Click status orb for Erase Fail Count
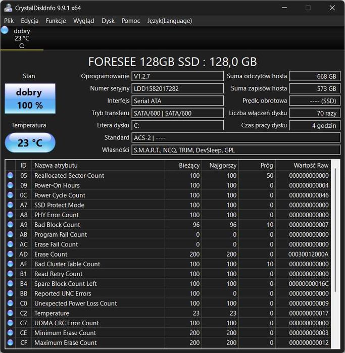The height and width of the screenshot is (353, 345). point(11,244)
